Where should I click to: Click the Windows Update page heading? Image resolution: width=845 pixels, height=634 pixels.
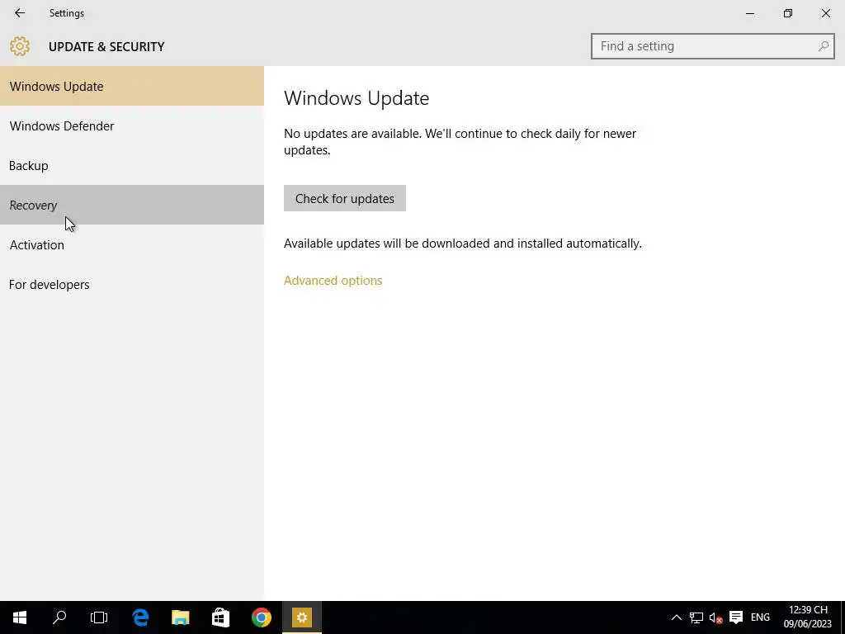(x=356, y=98)
